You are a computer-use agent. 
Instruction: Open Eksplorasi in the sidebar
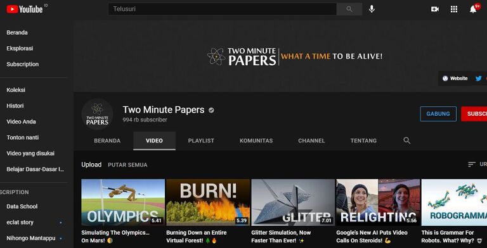20,48
